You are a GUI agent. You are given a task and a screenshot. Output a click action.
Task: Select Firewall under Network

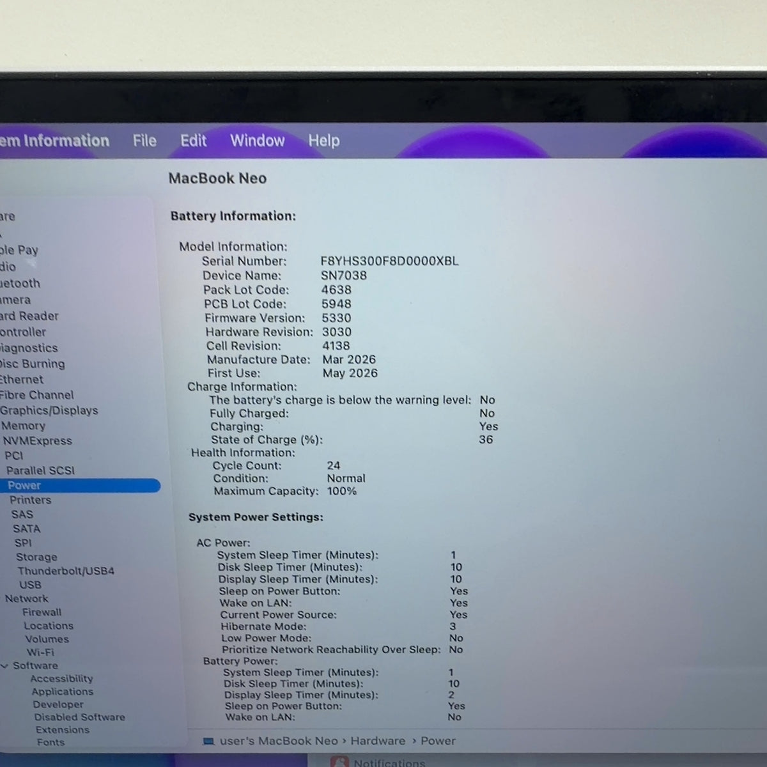(42, 612)
